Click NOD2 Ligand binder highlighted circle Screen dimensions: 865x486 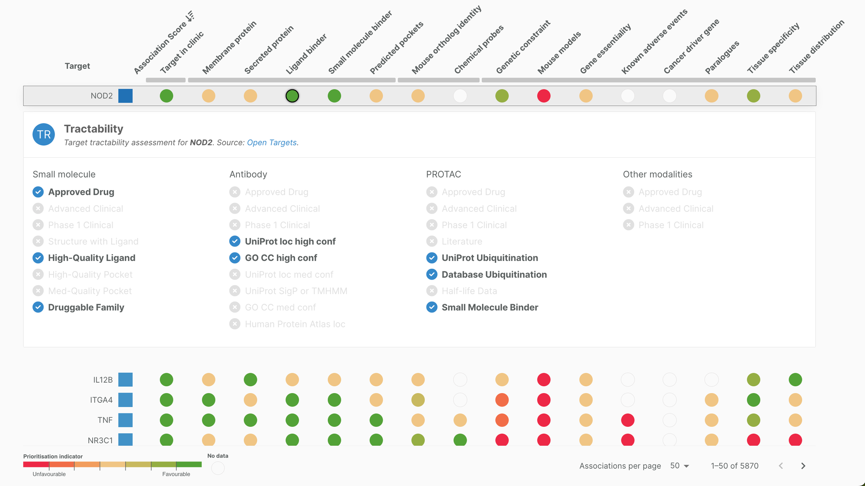click(x=292, y=96)
